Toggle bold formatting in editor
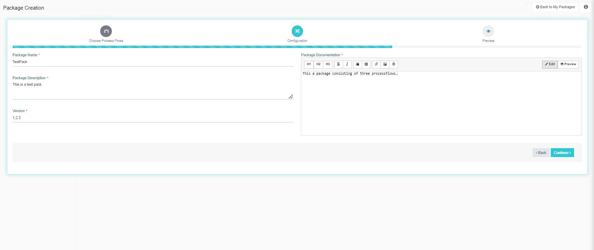Viewport: 594px width, 250px height. (x=338, y=64)
